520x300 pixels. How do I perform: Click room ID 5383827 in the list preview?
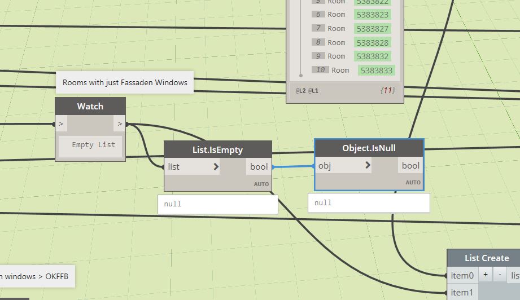coord(373,29)
